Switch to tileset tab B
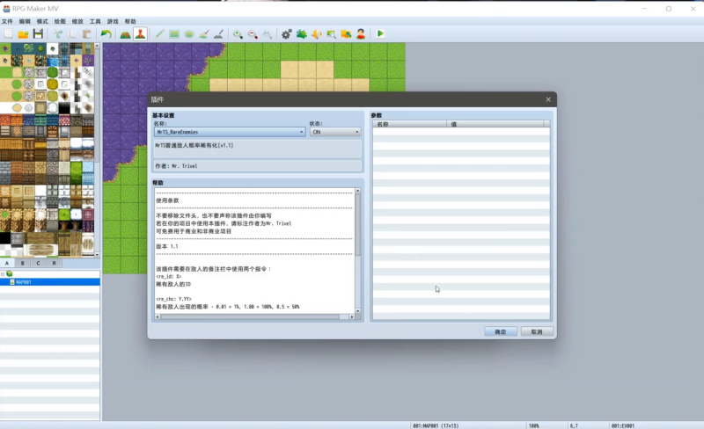Image resolution: width=704 pixels, height=429 pixels. (23, 263)
